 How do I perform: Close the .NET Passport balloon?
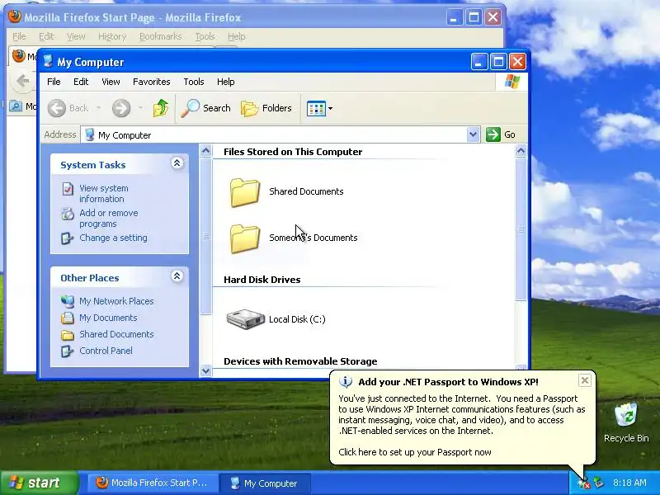[585, 380]
